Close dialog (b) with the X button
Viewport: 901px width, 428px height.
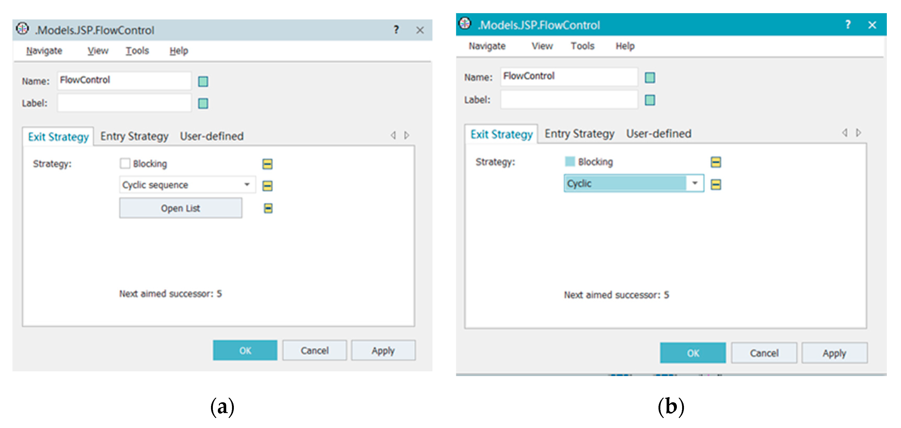(x=872, y=25)
